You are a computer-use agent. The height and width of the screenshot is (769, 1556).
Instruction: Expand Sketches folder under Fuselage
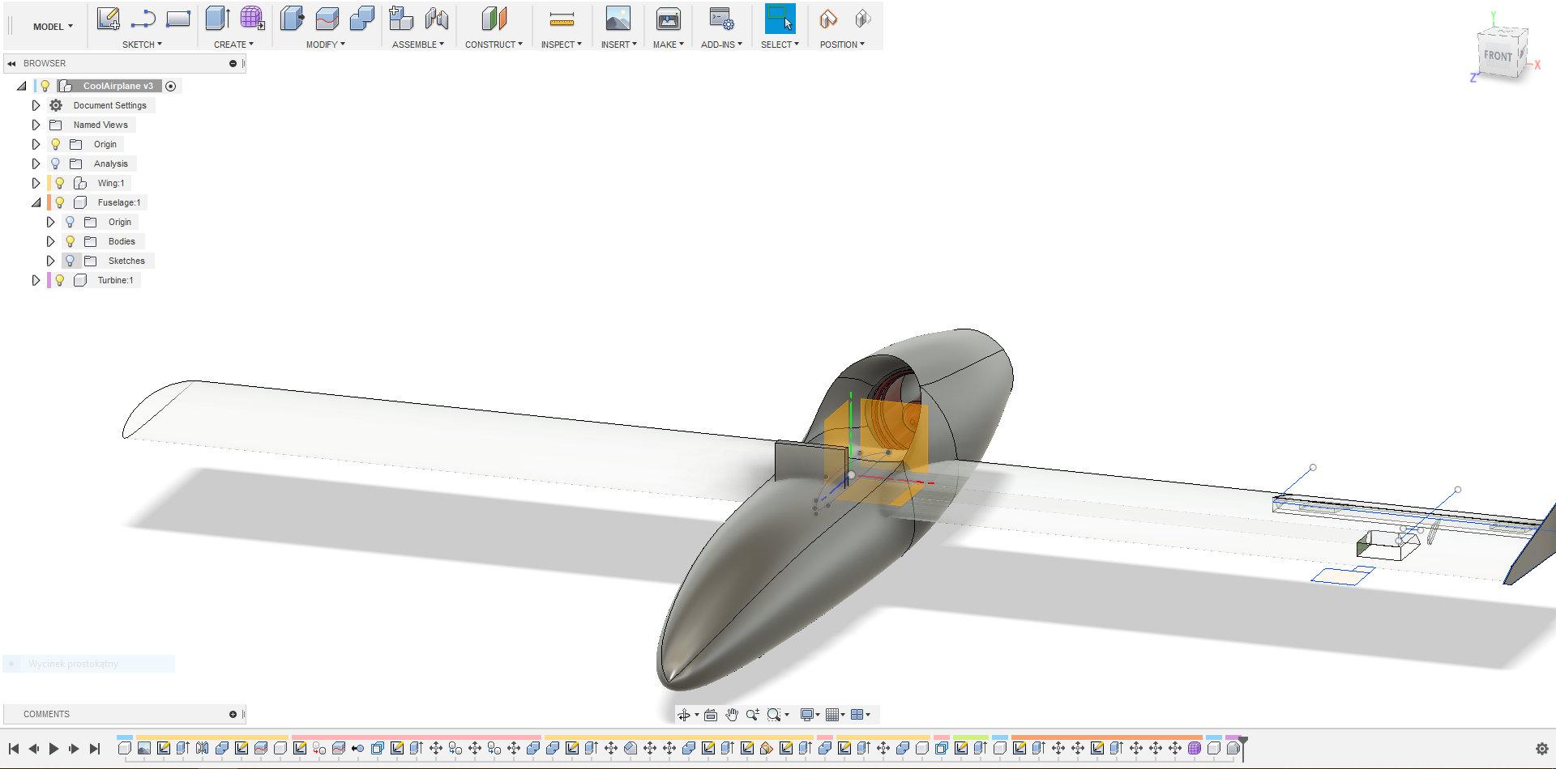point(50,261)
